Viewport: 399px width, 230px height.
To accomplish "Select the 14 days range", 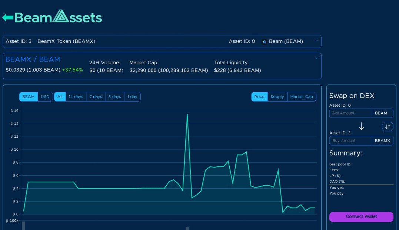I will point(76,97).
